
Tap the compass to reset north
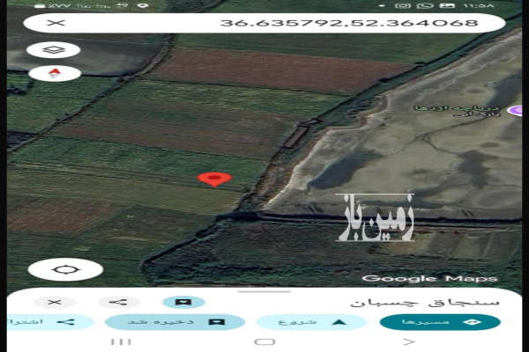point(54,73)
